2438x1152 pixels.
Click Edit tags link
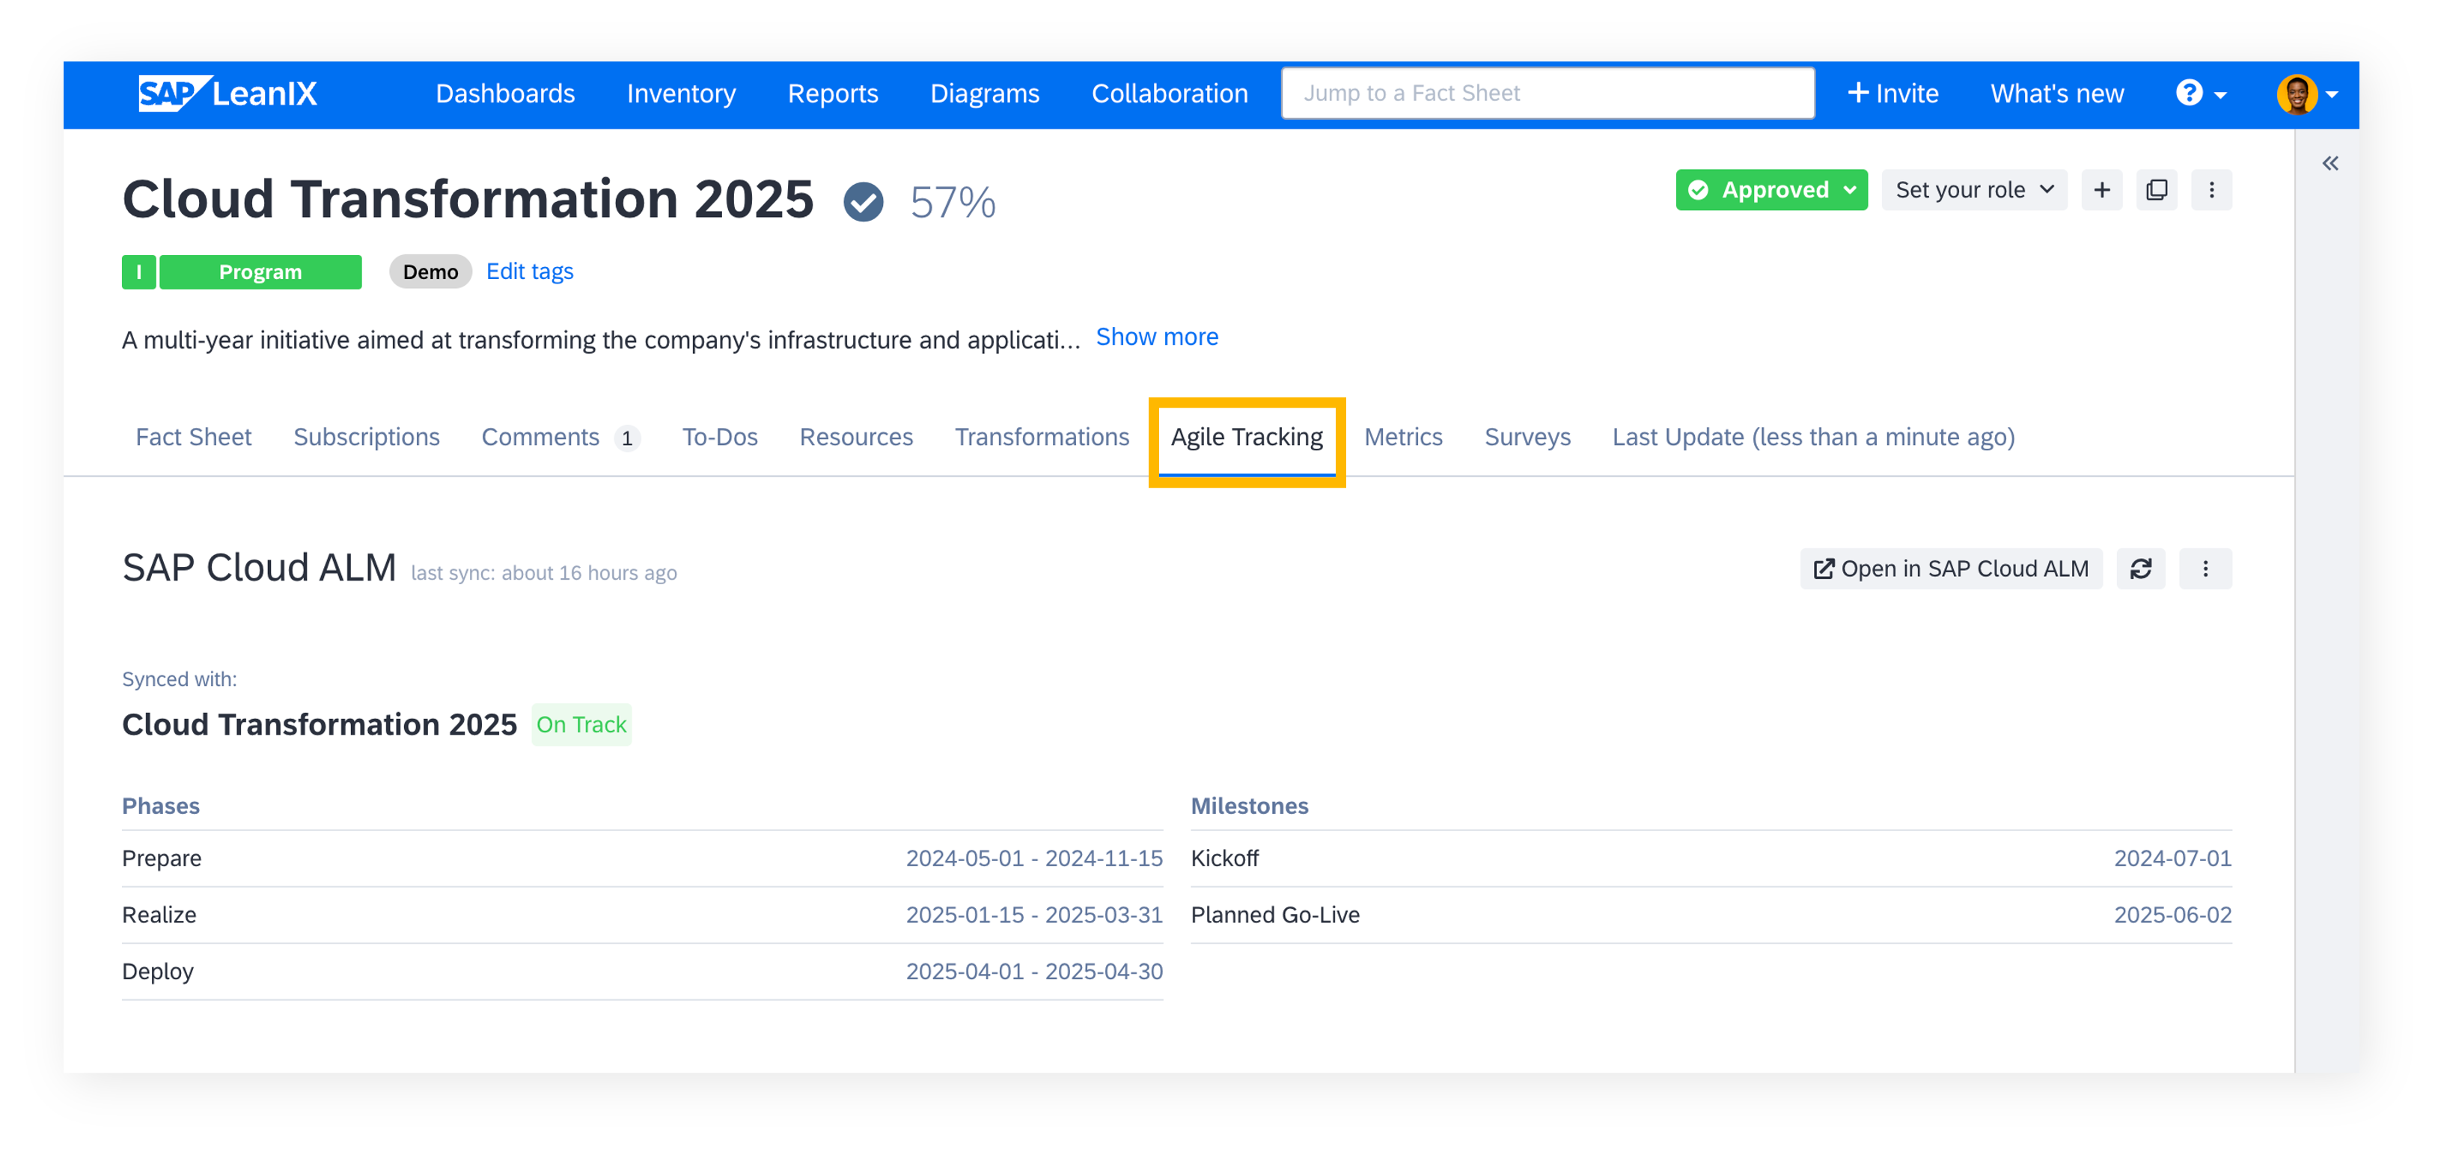(x=529, y=272)
